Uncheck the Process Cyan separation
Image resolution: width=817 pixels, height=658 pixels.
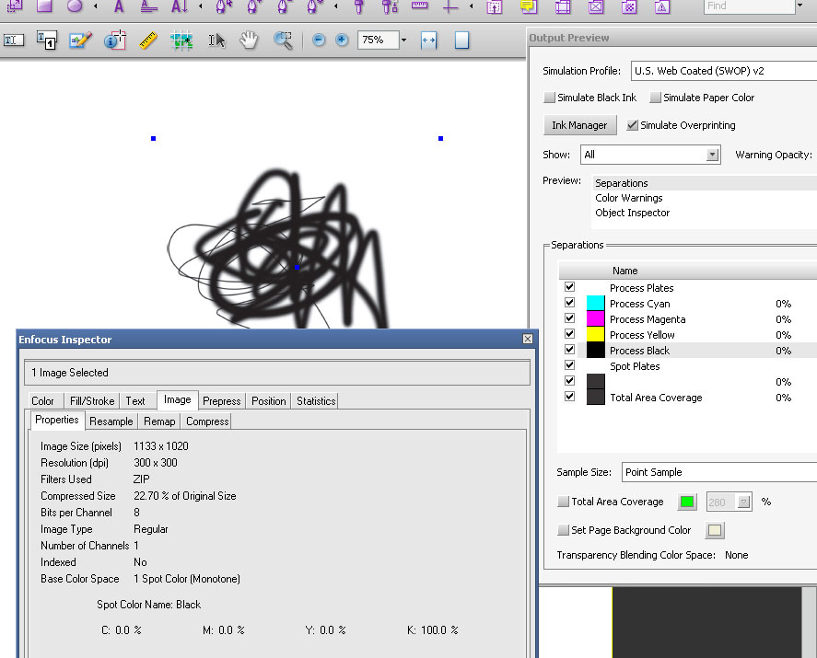coord(569,303)
